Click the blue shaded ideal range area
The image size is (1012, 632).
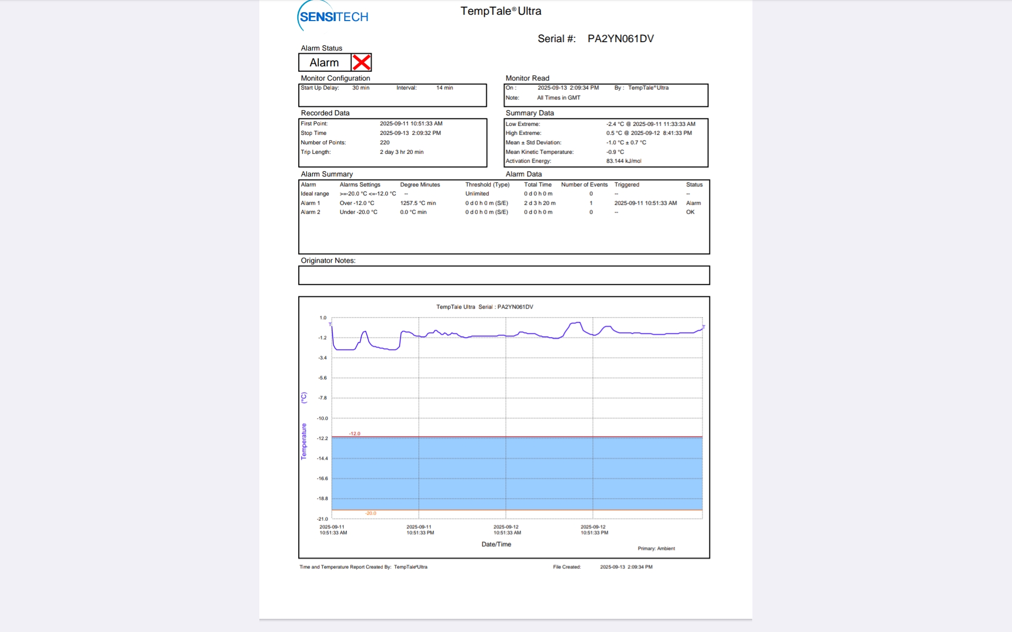click(x=517, y=473)
